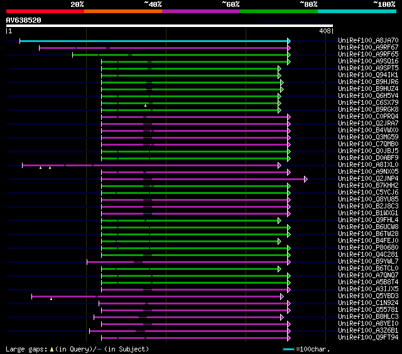Click the red 20% identity legend segment
402x354 pixels.
click(x=45, y=11)
